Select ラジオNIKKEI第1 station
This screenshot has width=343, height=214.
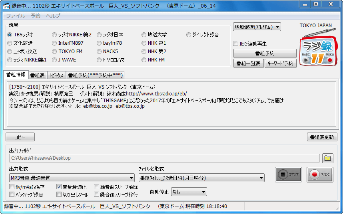click(x=27, y=60)
